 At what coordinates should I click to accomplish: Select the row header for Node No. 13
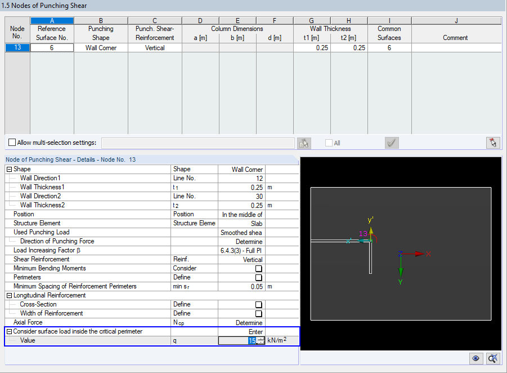17,47
